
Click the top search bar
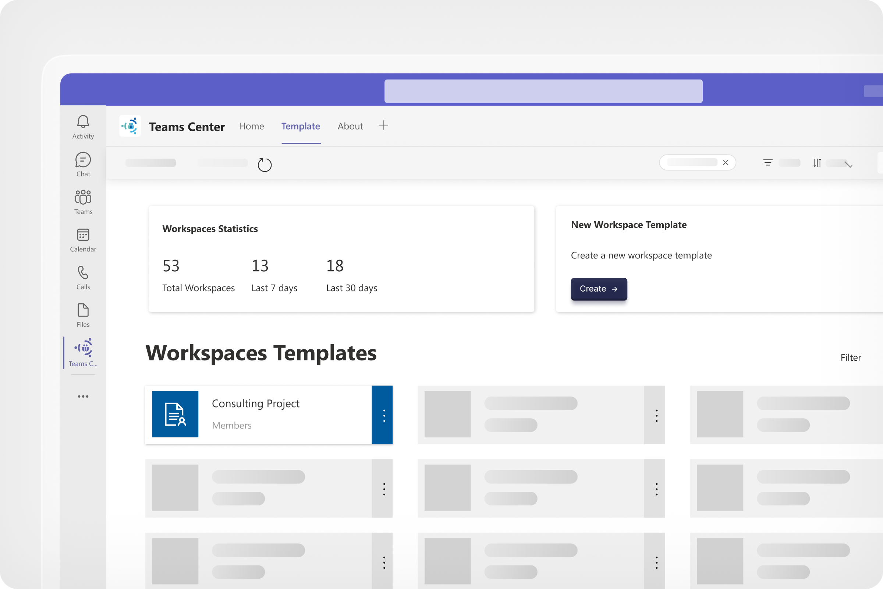point(543,91)
